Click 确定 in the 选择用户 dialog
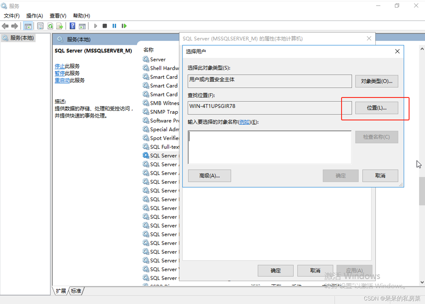 [x=340, y=176]
